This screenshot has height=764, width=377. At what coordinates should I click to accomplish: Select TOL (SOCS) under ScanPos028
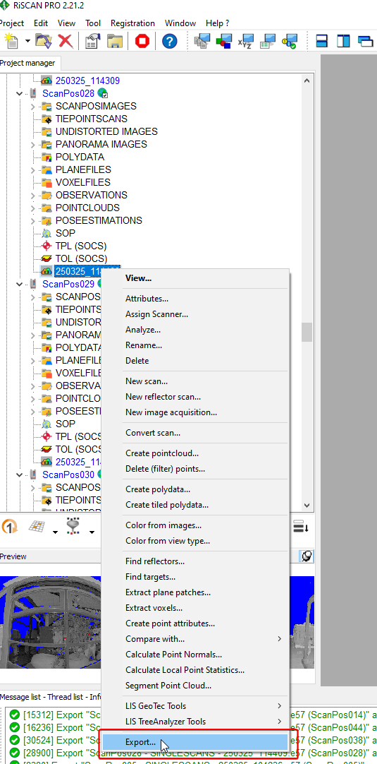point(81,258)
